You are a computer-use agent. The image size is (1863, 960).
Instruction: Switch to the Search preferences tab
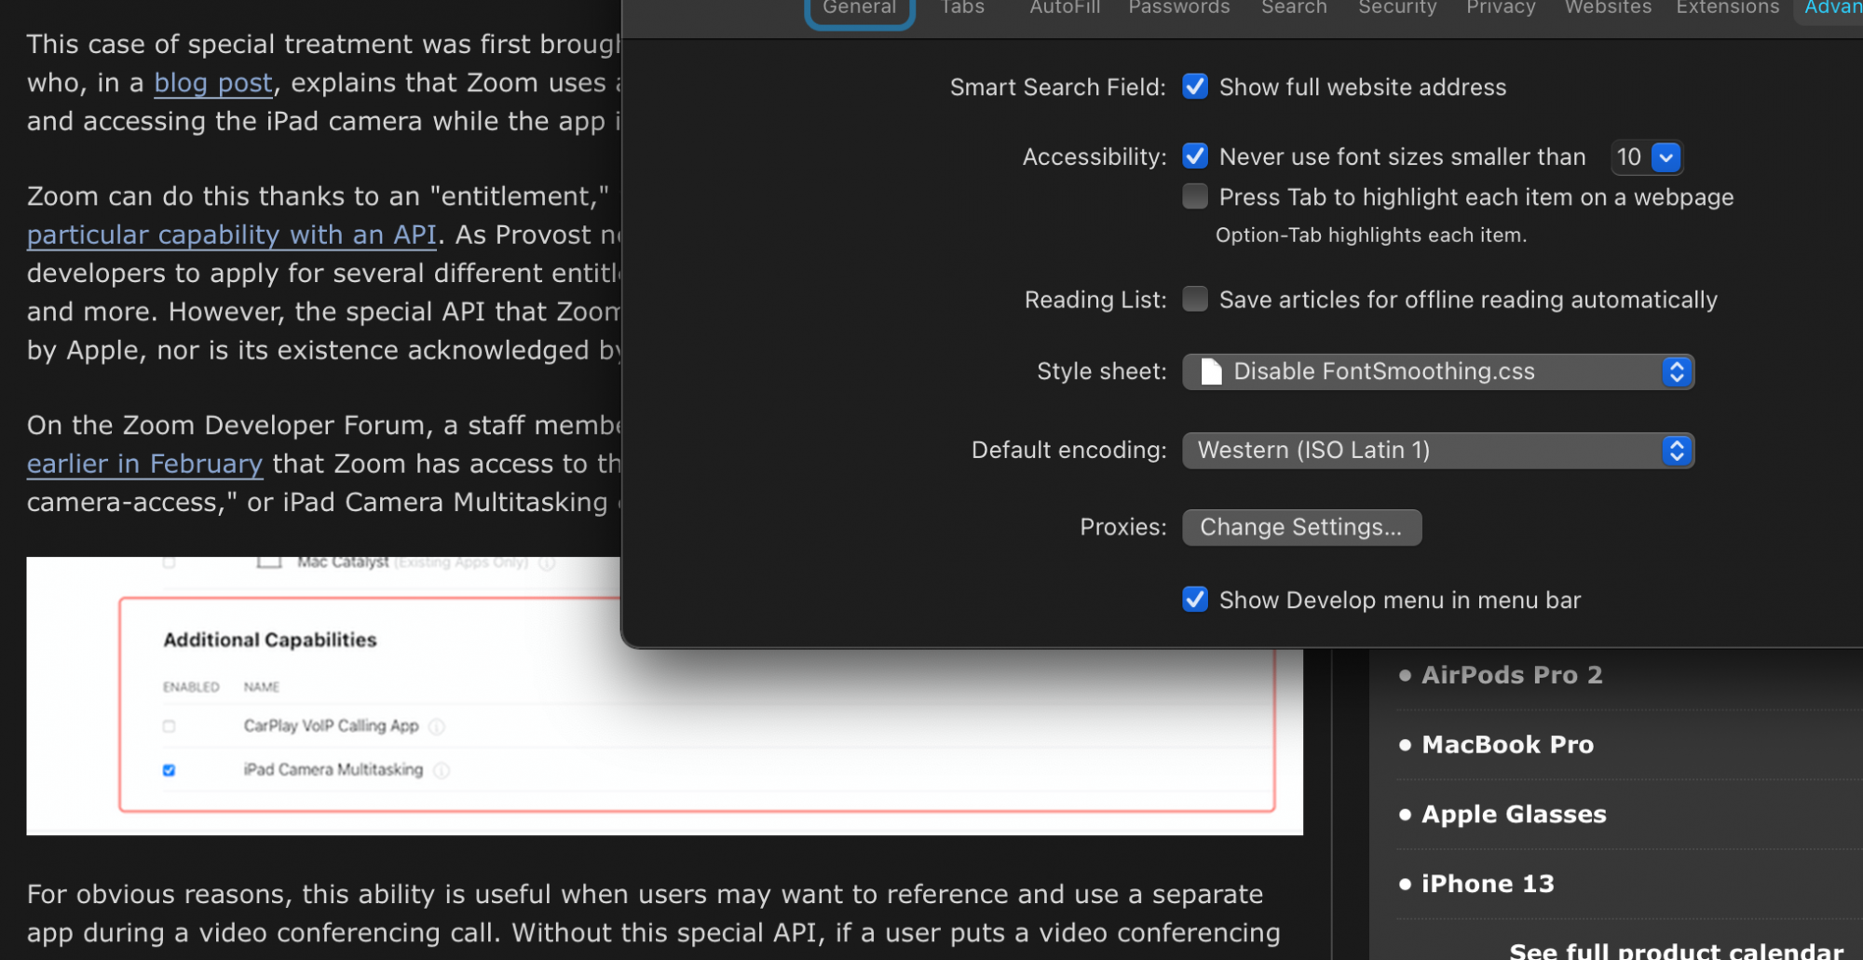click(1293, 8)
